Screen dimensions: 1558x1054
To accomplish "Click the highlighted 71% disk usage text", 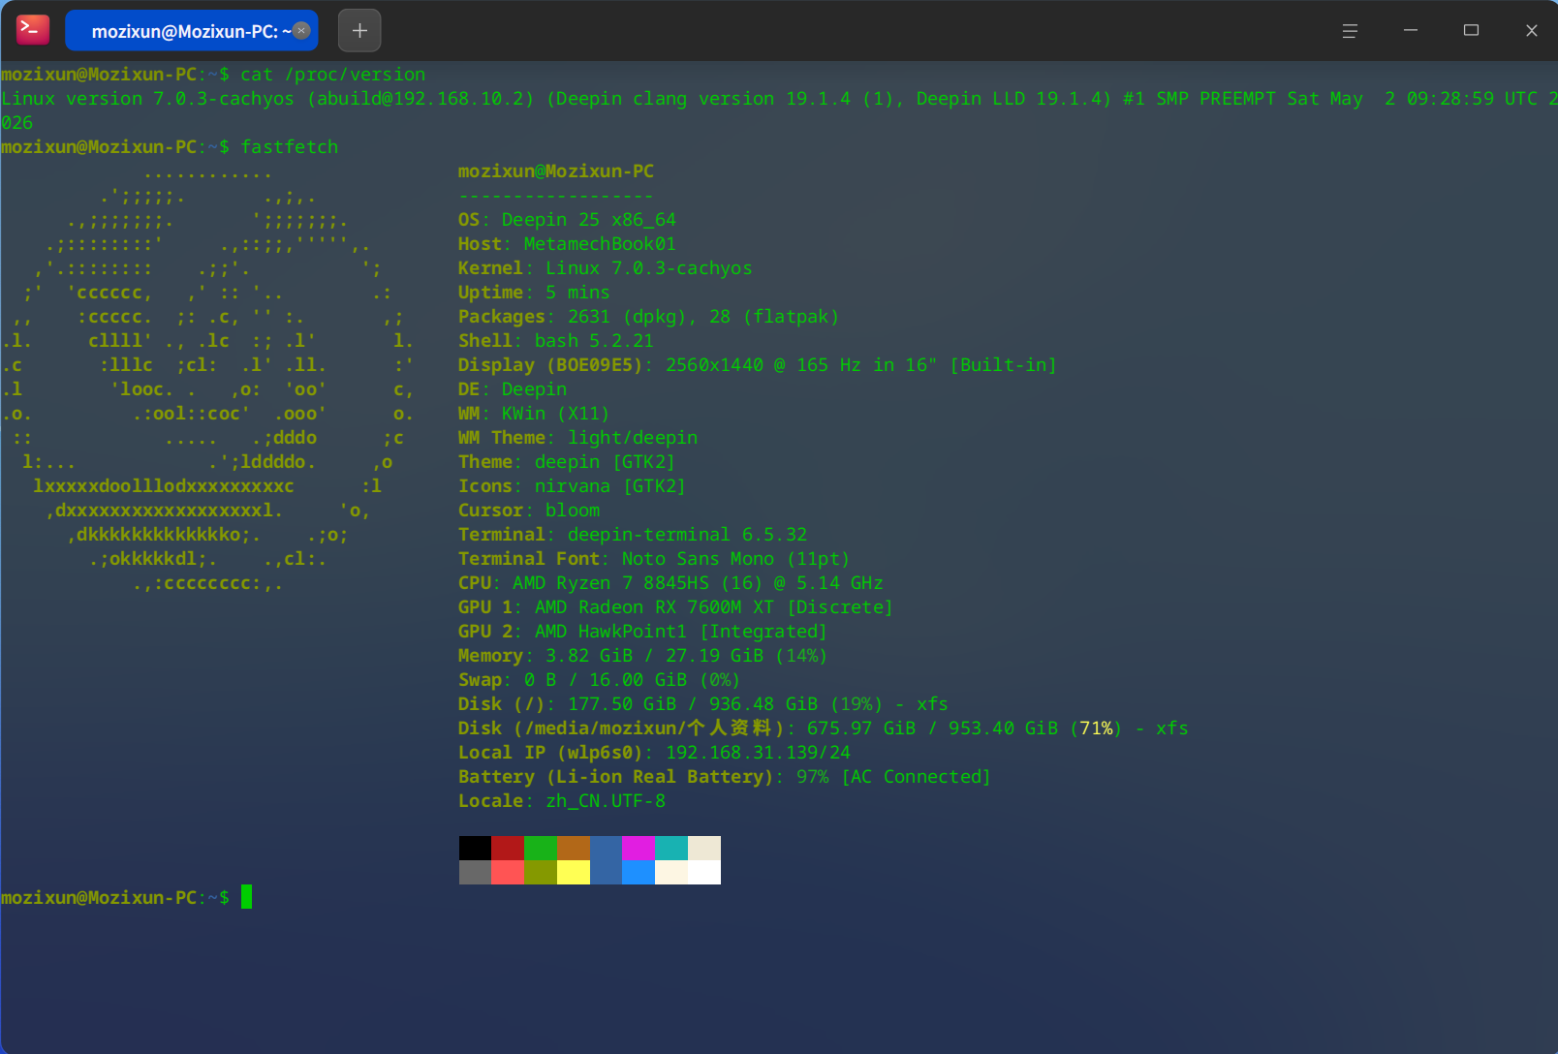I will [1096, 728].
